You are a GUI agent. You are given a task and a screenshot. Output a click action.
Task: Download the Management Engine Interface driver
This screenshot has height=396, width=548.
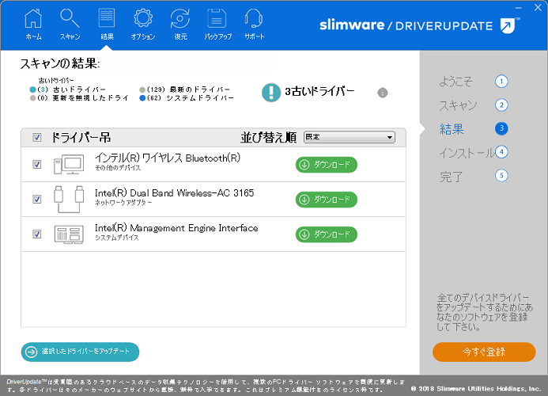pos(327,234)
